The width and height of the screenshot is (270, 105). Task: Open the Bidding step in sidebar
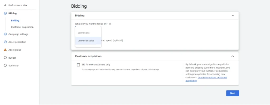coord(13,13)
